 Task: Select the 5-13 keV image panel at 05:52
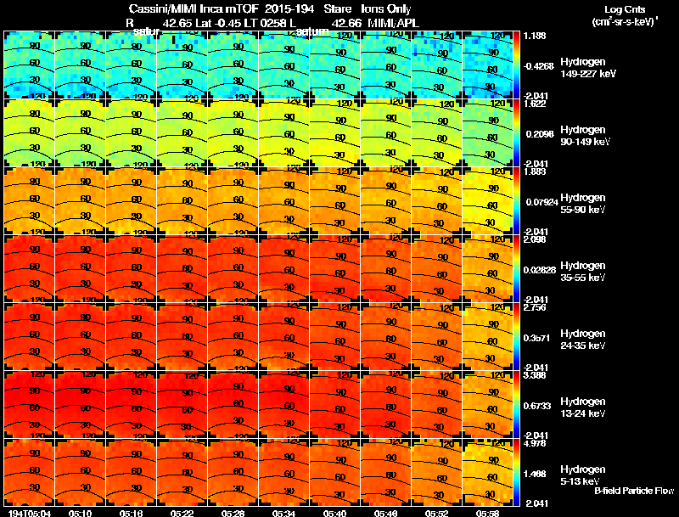pos(436,473)
